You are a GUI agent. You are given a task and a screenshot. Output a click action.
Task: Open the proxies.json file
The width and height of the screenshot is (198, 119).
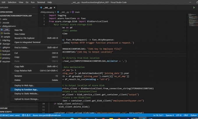coord(5,58)
